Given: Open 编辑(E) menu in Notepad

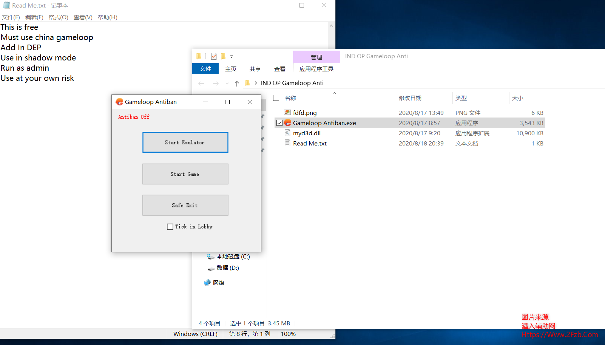Looking at the screenshot, I should point(34,17).
